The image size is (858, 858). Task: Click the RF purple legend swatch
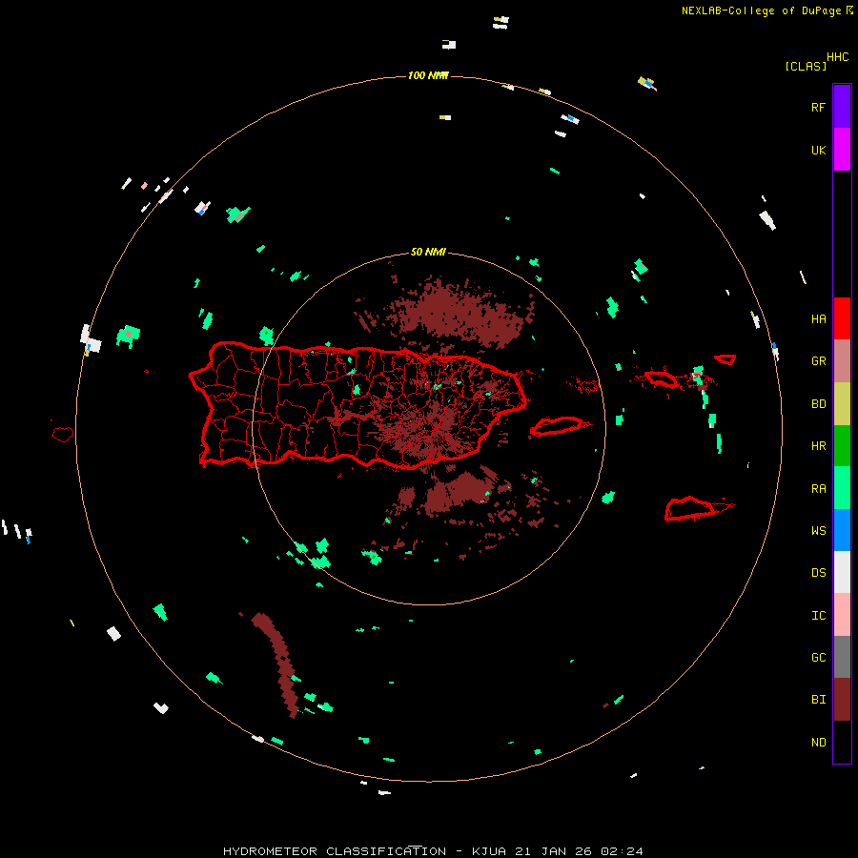842,107
